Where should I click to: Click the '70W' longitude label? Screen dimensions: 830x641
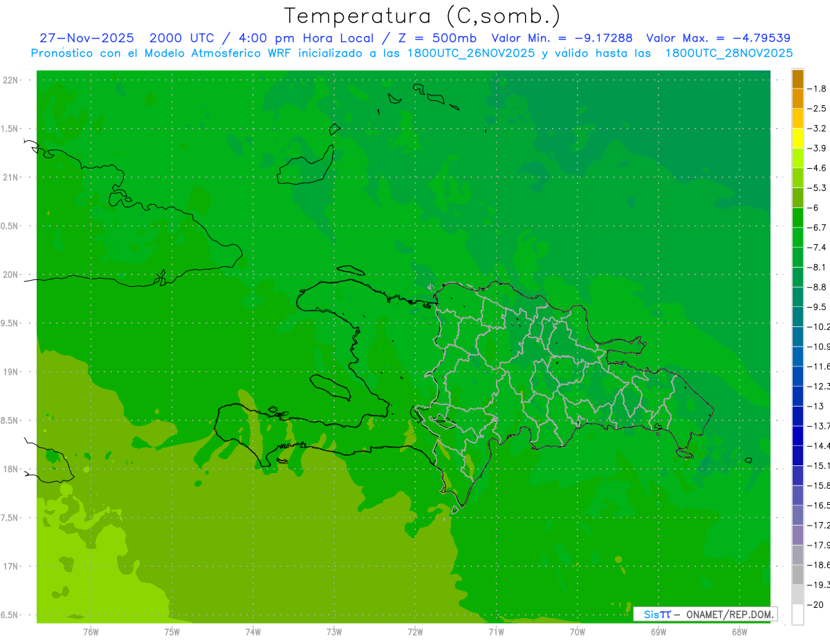tap(578, 632)
